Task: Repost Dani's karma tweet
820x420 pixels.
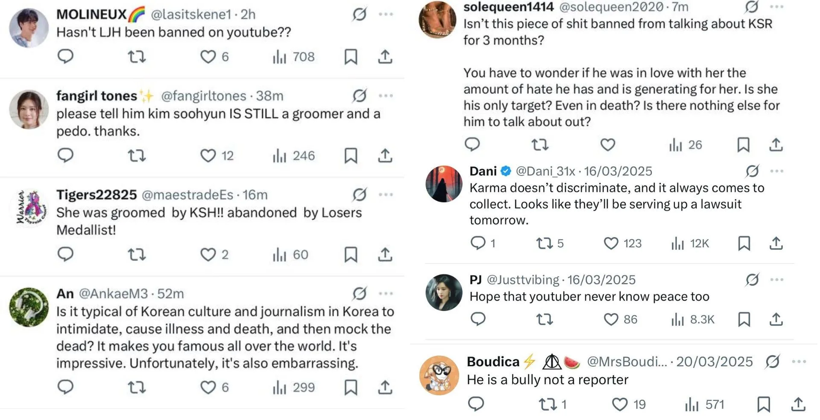Action: (545, 243)
